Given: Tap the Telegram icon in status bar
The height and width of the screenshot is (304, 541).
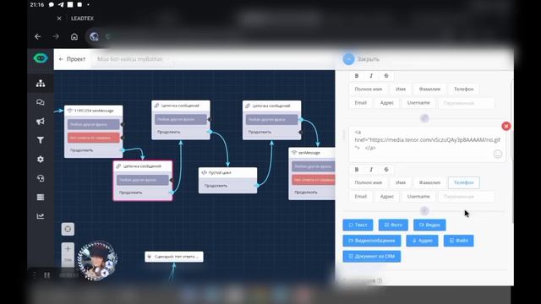Looking at the screenshot, I should click(61, 5).
